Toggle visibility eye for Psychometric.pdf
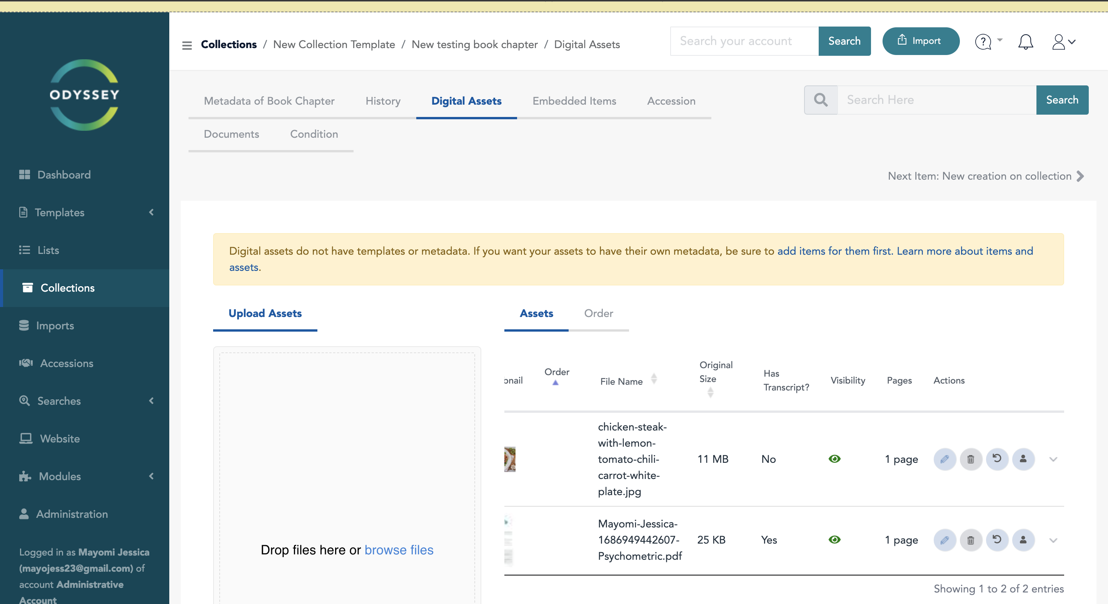Screen dimensions: 1108x604 tap(834, 540)
